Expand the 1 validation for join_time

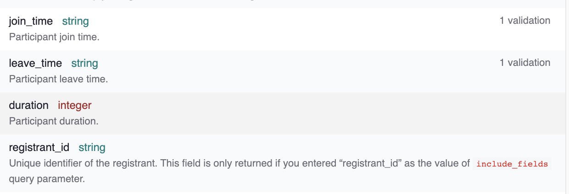click(524, 21)
